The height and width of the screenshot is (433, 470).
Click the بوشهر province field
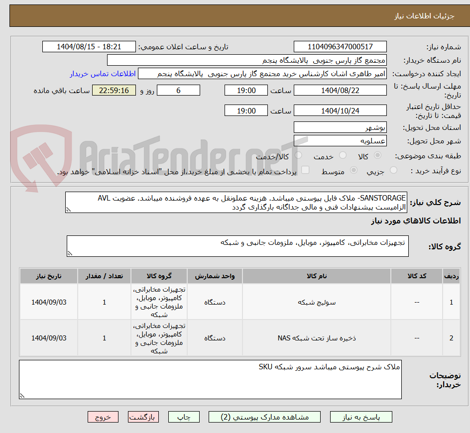(340, 127)
